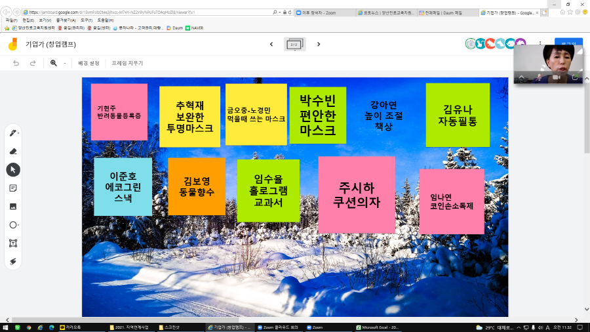
Task: Open the 즐겨찾기 menu
Action: tap(66, 20)
